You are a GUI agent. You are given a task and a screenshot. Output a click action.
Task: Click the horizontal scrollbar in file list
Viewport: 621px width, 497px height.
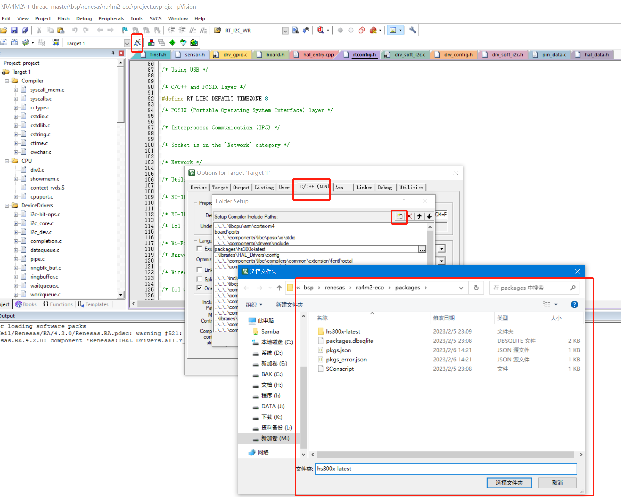(x=445, y=455)
